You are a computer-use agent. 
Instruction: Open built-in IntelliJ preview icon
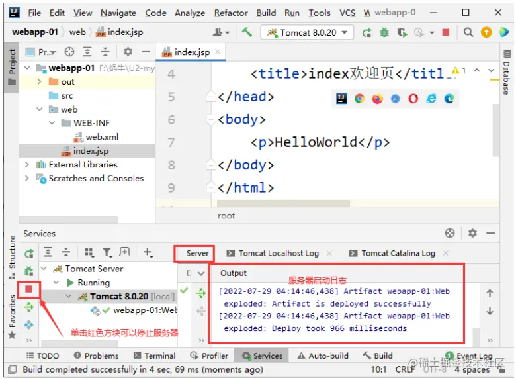pos(341,99)
